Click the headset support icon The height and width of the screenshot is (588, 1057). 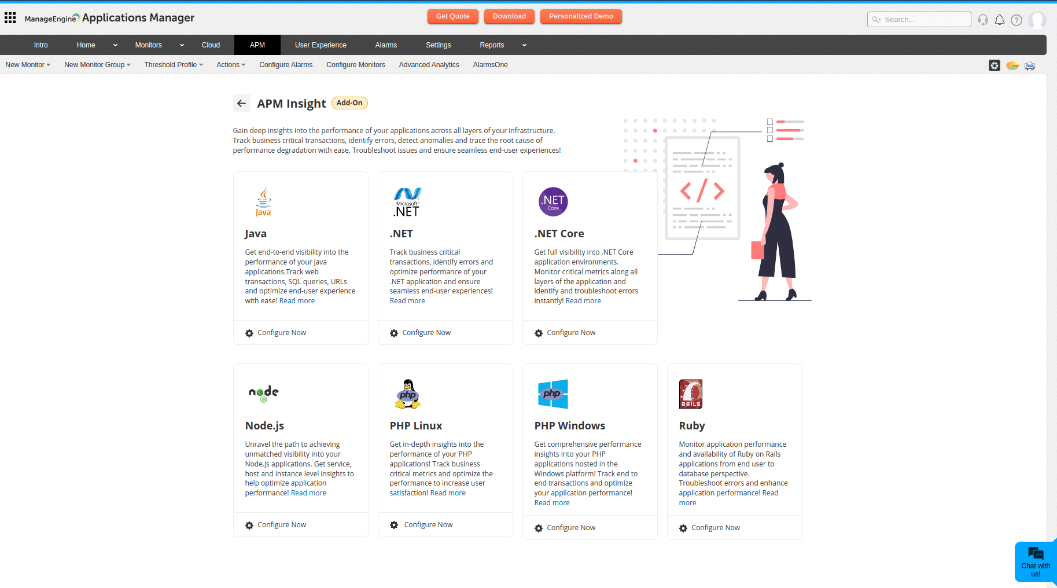(982, 20)
